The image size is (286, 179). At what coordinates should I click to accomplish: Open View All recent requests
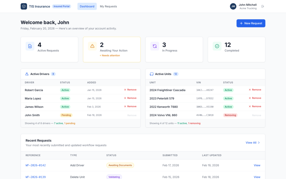click(252, 143)
